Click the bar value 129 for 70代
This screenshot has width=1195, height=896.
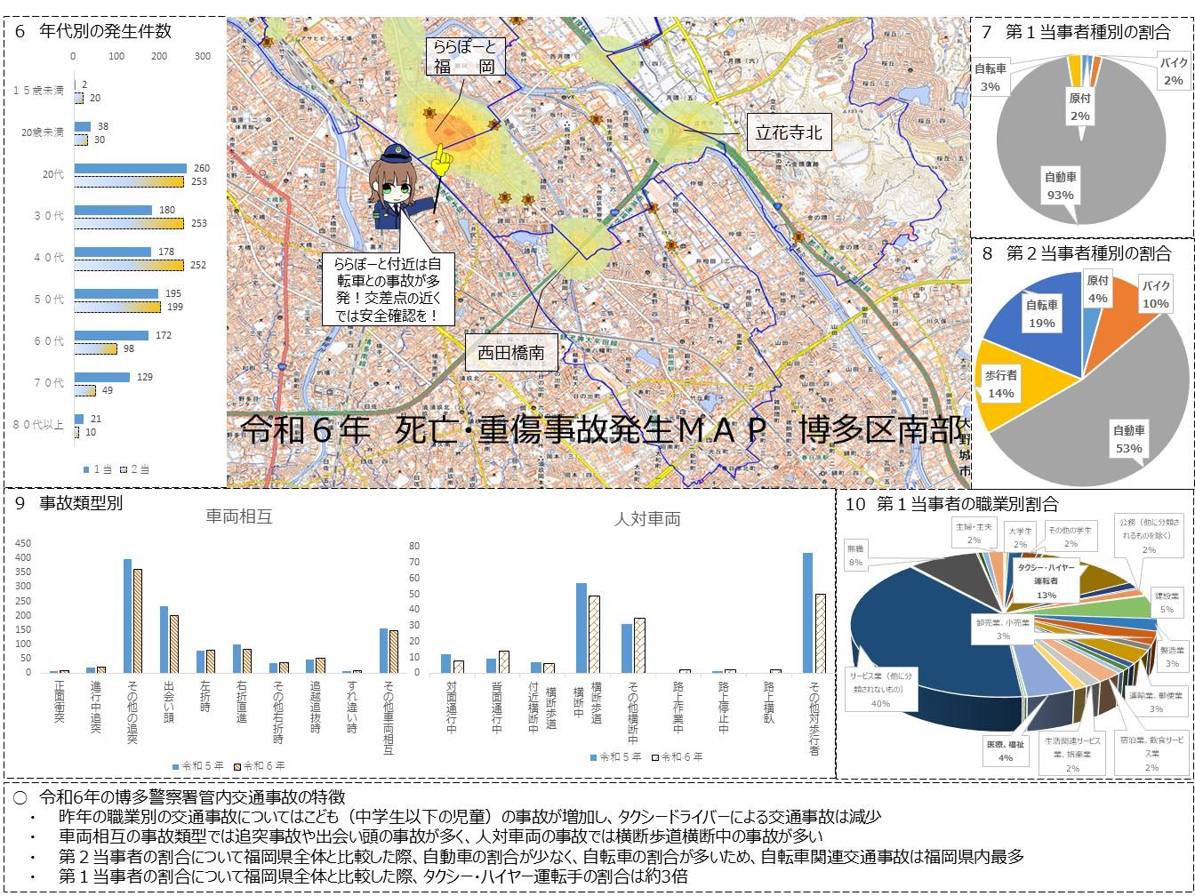point(144,377)
